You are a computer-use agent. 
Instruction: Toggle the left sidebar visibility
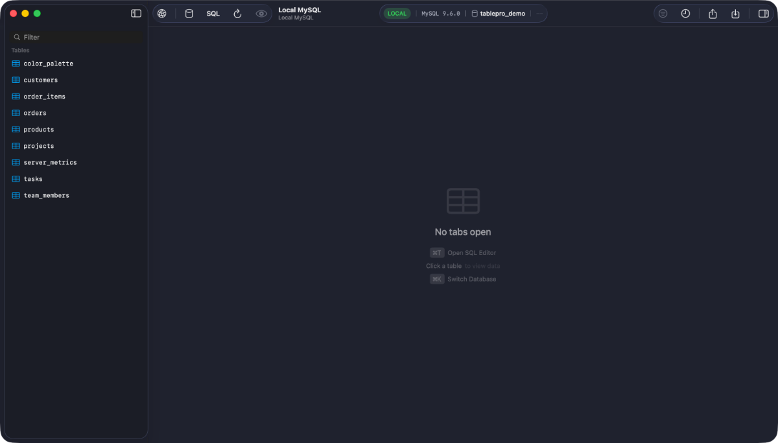click(136, 14)
